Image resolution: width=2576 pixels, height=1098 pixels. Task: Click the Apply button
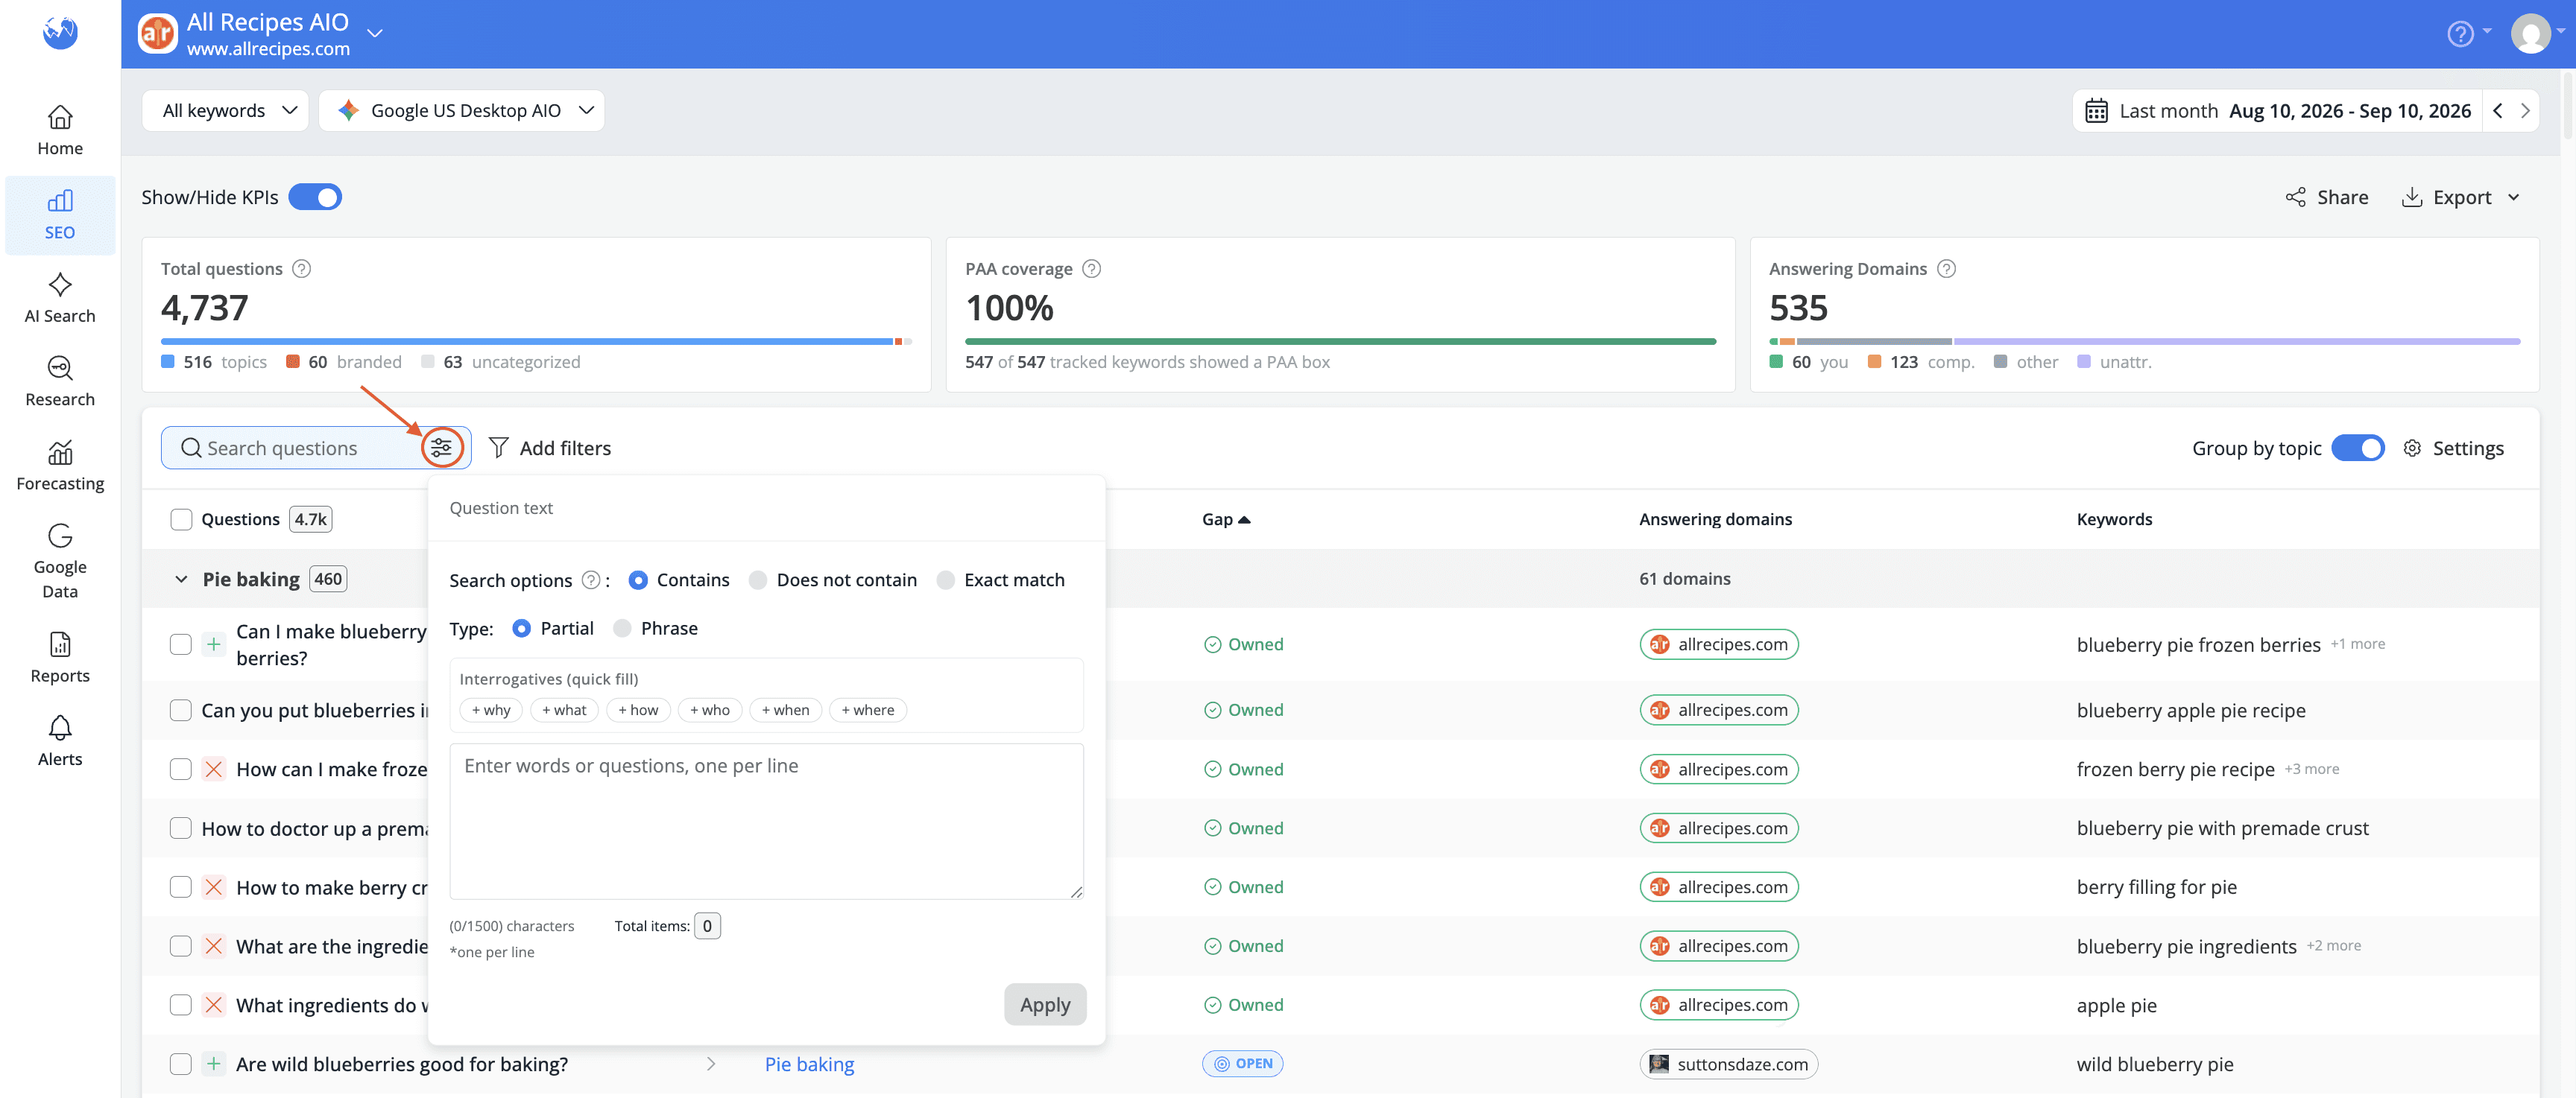pos(1045,1004)
